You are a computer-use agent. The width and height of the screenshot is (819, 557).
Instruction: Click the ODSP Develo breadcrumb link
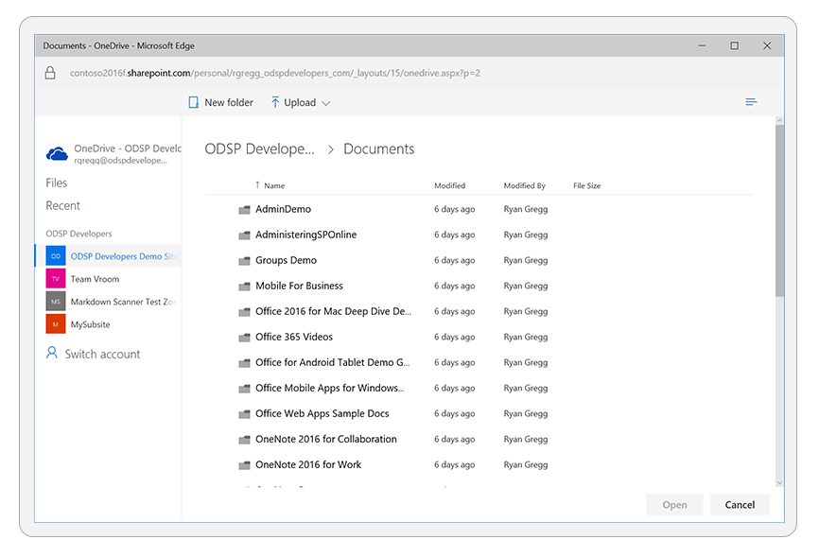tap(259, 148)
